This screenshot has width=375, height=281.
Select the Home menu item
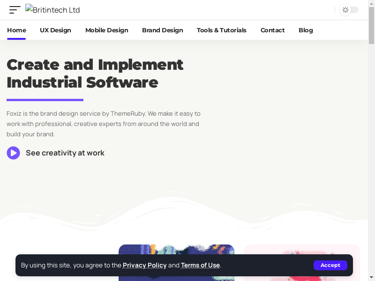point(16,30)
